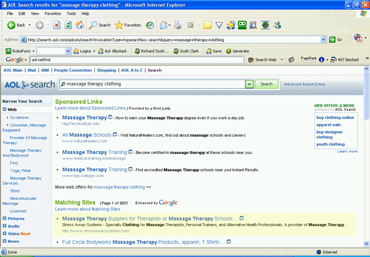Click the Adobe PDF toolbar icon
This screenshot has height=257, width=370.
[x=358, y=38]
